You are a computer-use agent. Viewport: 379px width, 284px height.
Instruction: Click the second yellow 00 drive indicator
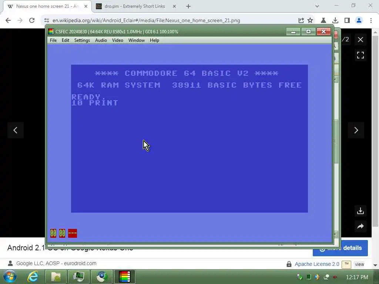coord(62,233)
